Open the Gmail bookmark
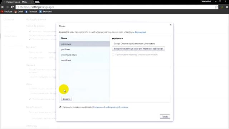Image resolution: width=229 pixels, height=129 pixels. coord(19,11)
